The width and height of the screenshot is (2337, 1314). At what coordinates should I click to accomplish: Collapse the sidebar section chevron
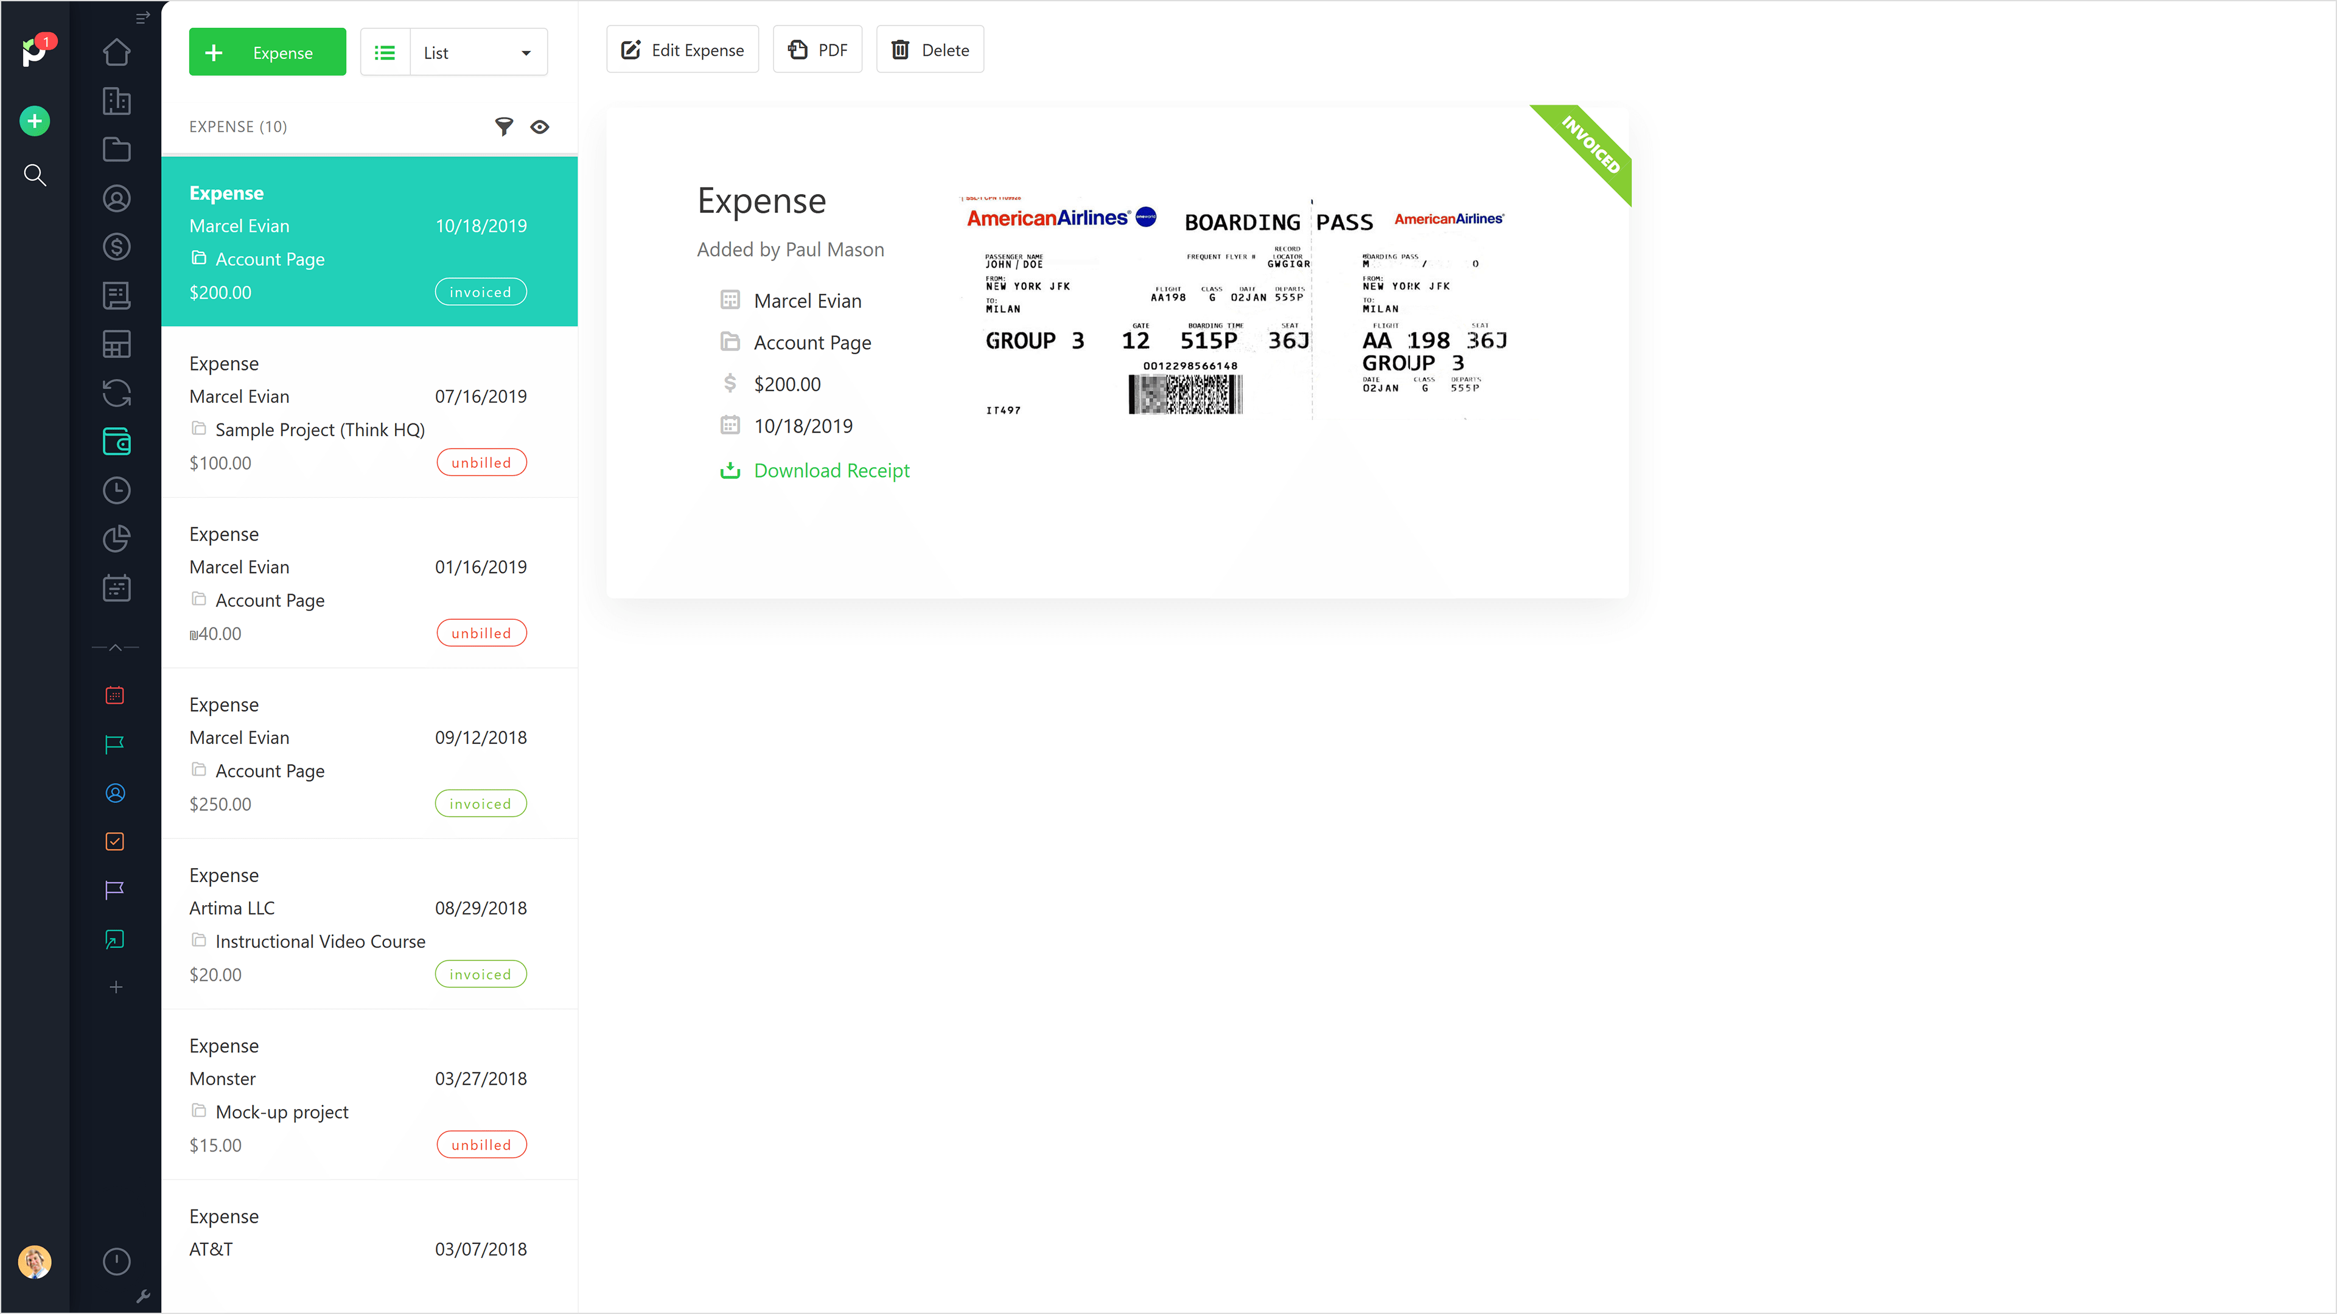pos(115,647)
